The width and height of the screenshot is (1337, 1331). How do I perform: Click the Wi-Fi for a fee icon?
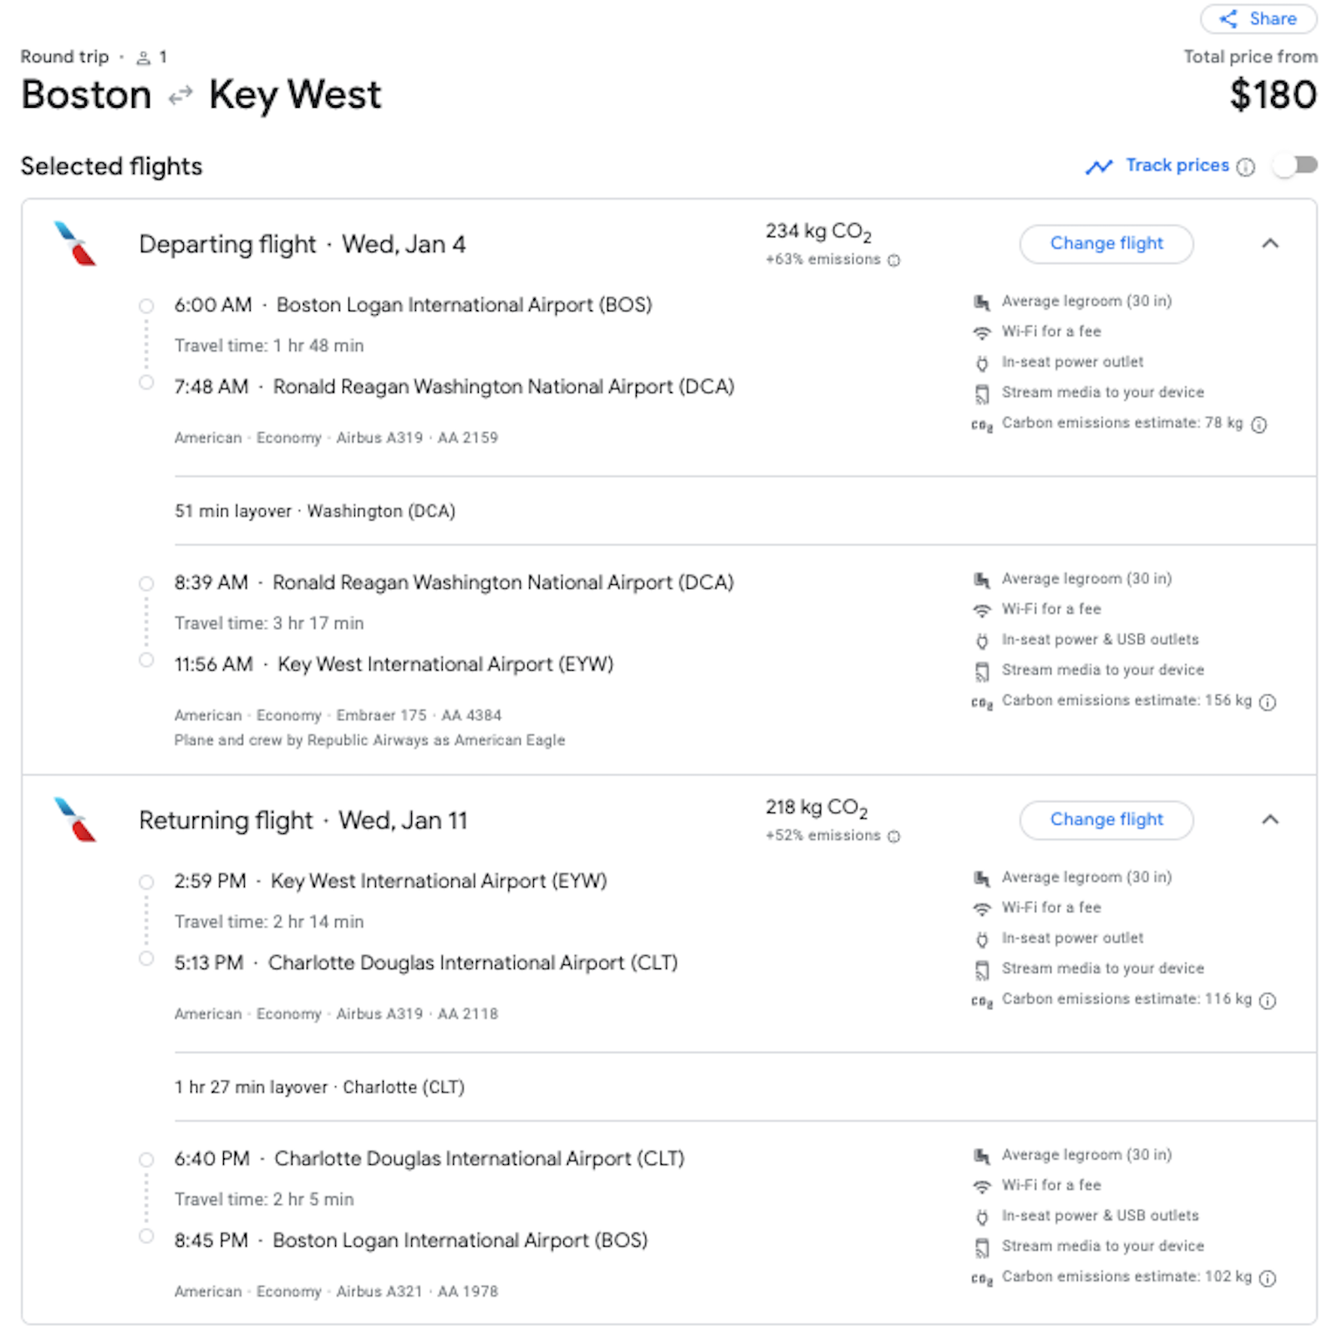981,332
